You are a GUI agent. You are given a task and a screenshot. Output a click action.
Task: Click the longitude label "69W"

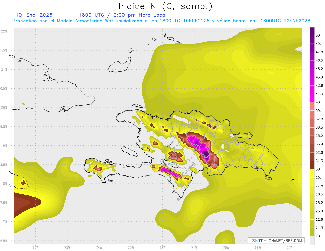click(x=258, y=247)
